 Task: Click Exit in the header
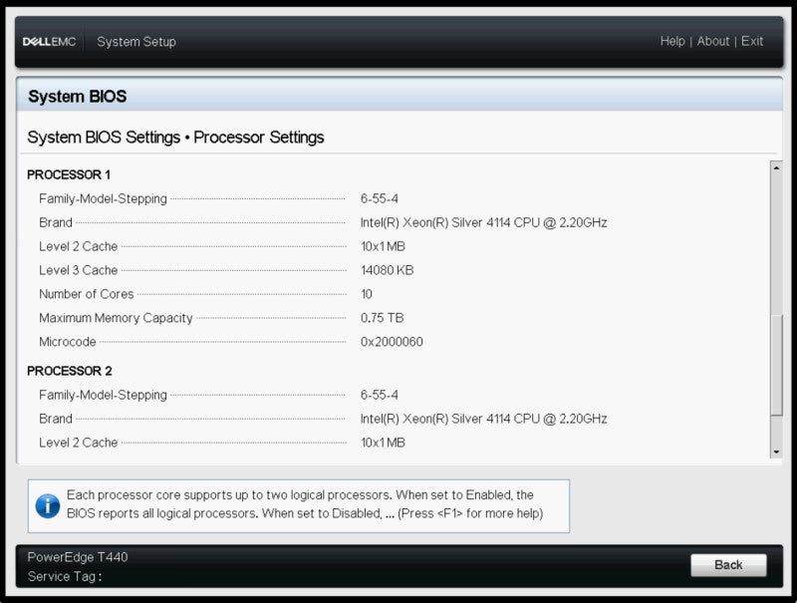[x=752, y=41]
